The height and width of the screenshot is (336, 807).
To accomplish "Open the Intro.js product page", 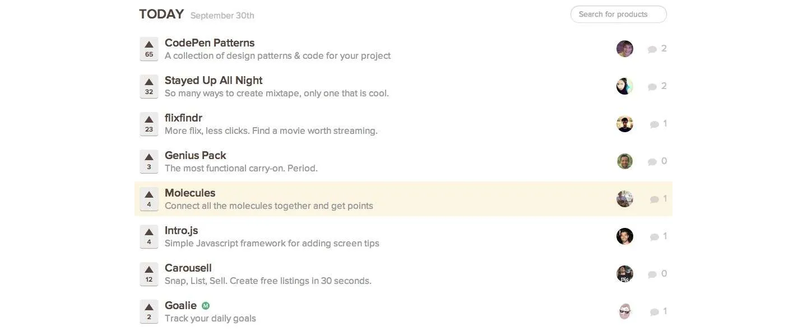I will point(180,230).
